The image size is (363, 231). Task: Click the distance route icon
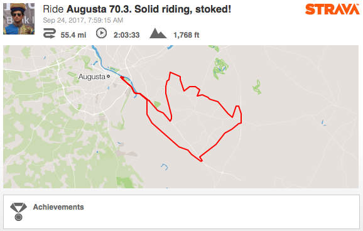[50, 33]
